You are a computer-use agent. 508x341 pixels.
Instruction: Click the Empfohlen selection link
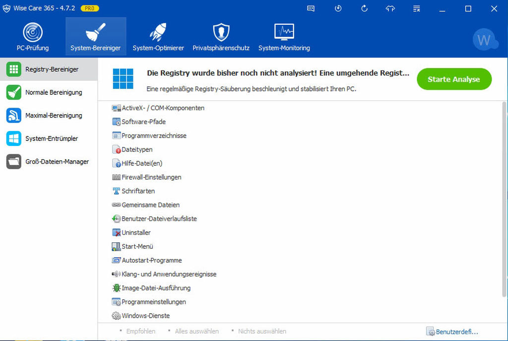[140, 331]
